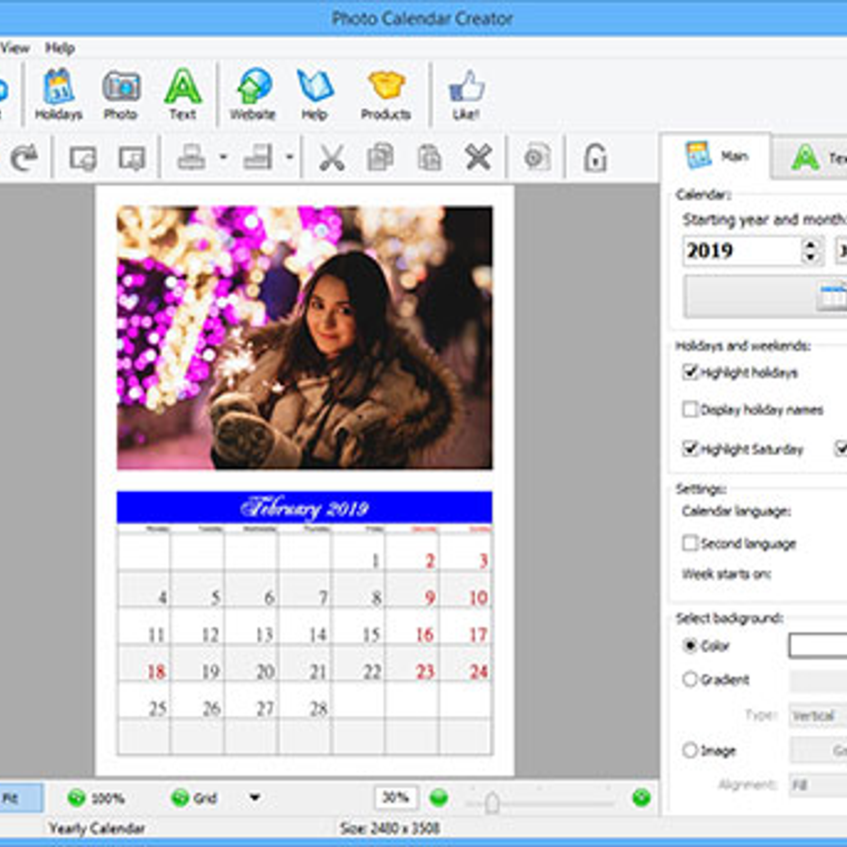Click the Photo toolbar icon
Viewport: 847px width, 847px height.
click(x=121, y=94)
